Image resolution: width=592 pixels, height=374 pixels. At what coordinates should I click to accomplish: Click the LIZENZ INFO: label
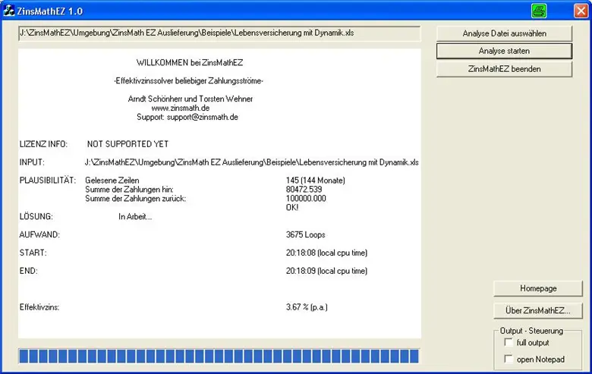coord(43,144)
